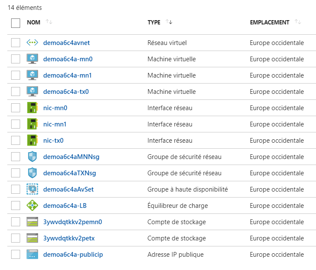Click the virtual network icon for demoa6c4avnet
Image resolution: width=316 pixels, height=270 pixels.
coord(33,43)
